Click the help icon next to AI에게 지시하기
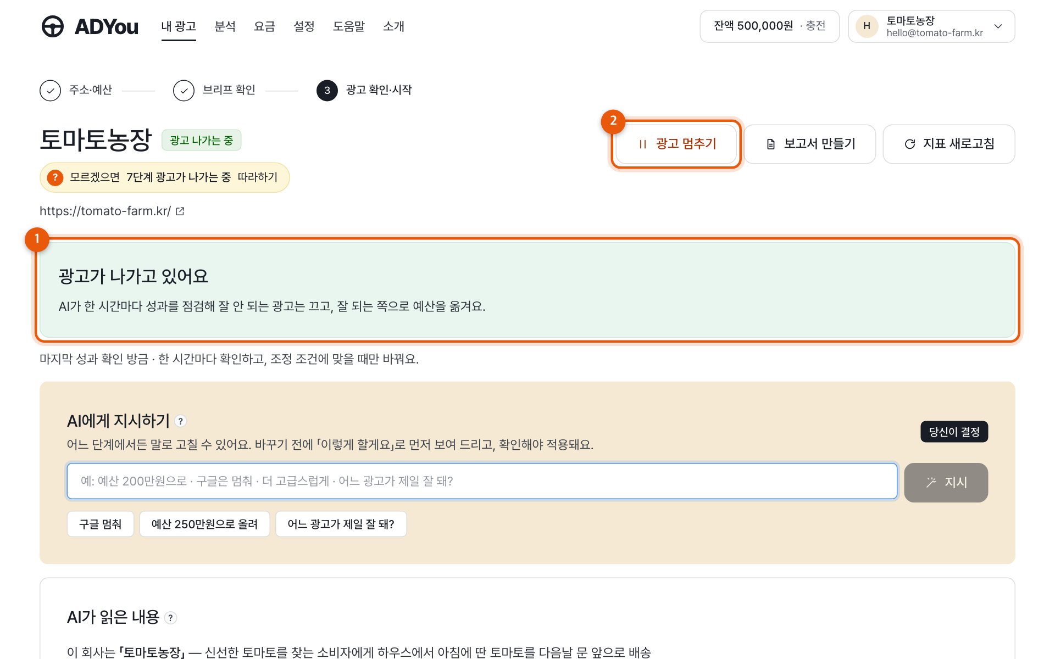This screenshot has width=1055, height=659. pos(180,421)
